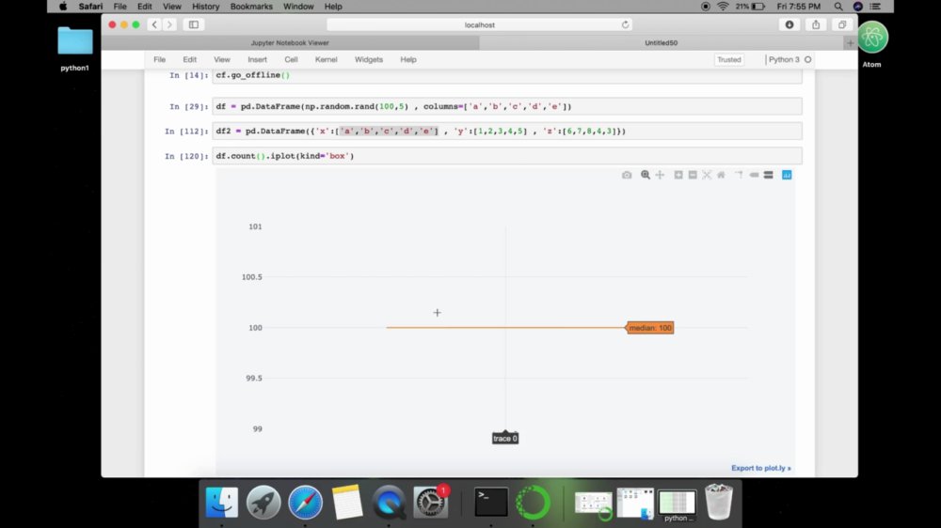The width and height of the screenshot is (941, 528).
Task: Show all Safari tabs overview
Action: coord(842,24)
